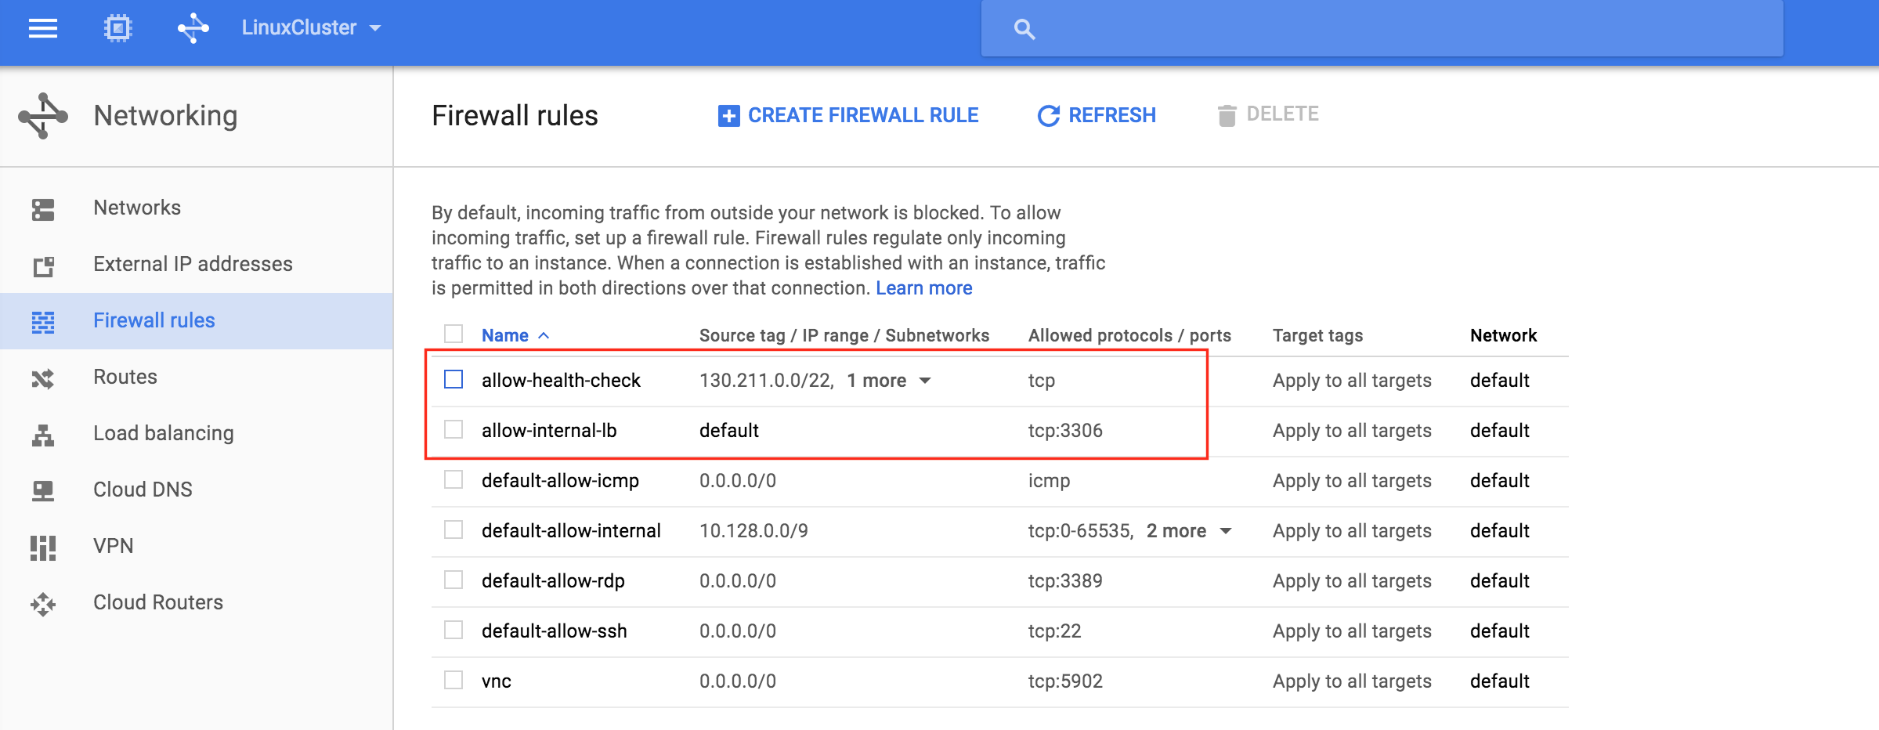Viewport: 1879px width, 730px height.
Task: Click the plus icon on Create Firewall Rule
Action: tap(728, 116)
